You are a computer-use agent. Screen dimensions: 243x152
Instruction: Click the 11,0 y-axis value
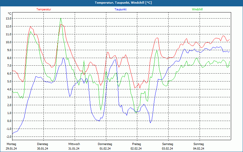point(9,34)
